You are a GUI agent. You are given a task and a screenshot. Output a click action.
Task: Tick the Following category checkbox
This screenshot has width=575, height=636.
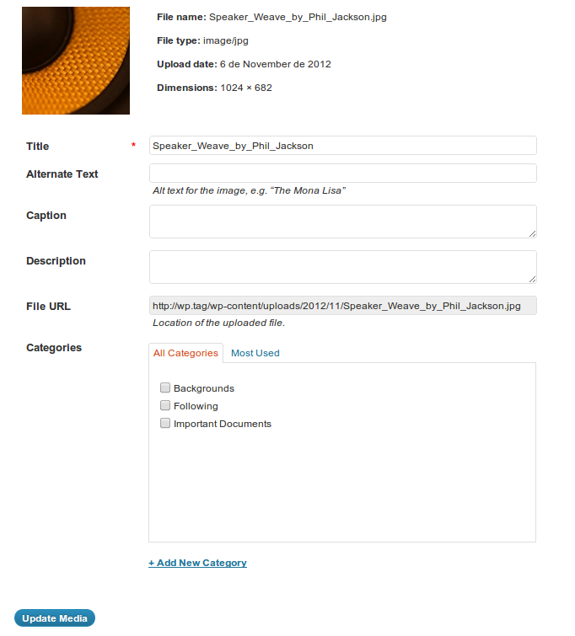point(165,406)
